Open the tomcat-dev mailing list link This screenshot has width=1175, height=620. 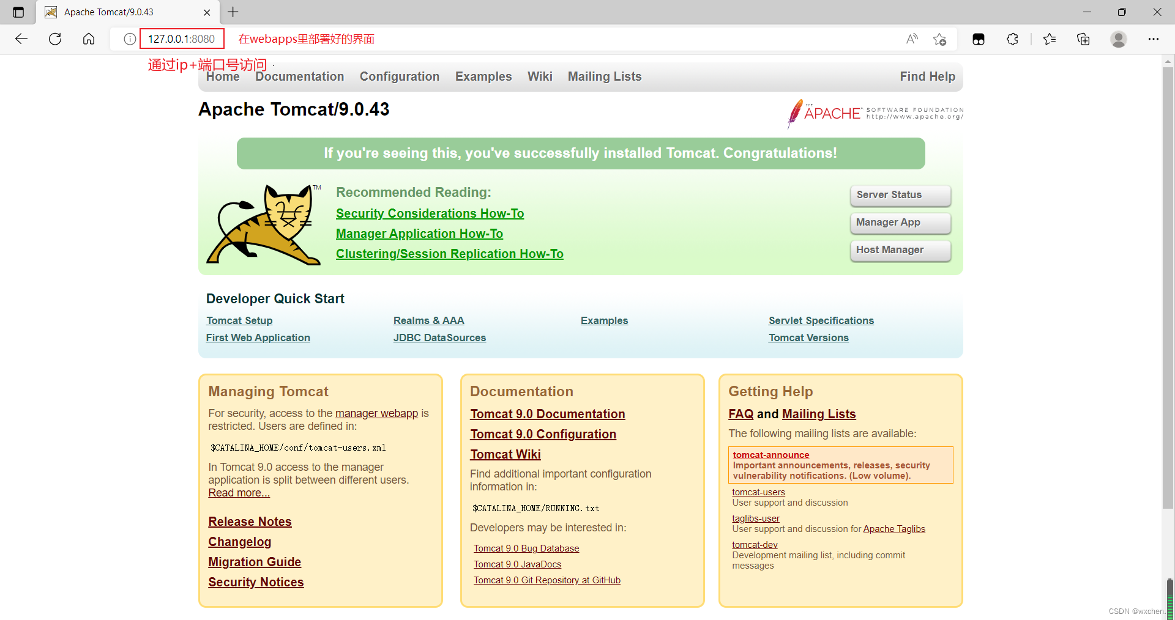(755, 545)
